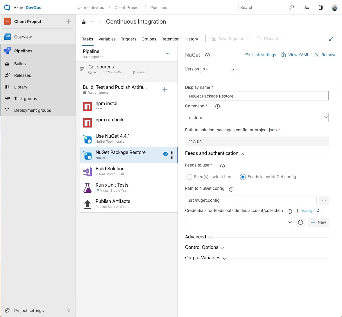Screen dimensions: 342x317
Task: Click the blue checkmark on NuGet Package Restore
Action: (x=165, y=154)
